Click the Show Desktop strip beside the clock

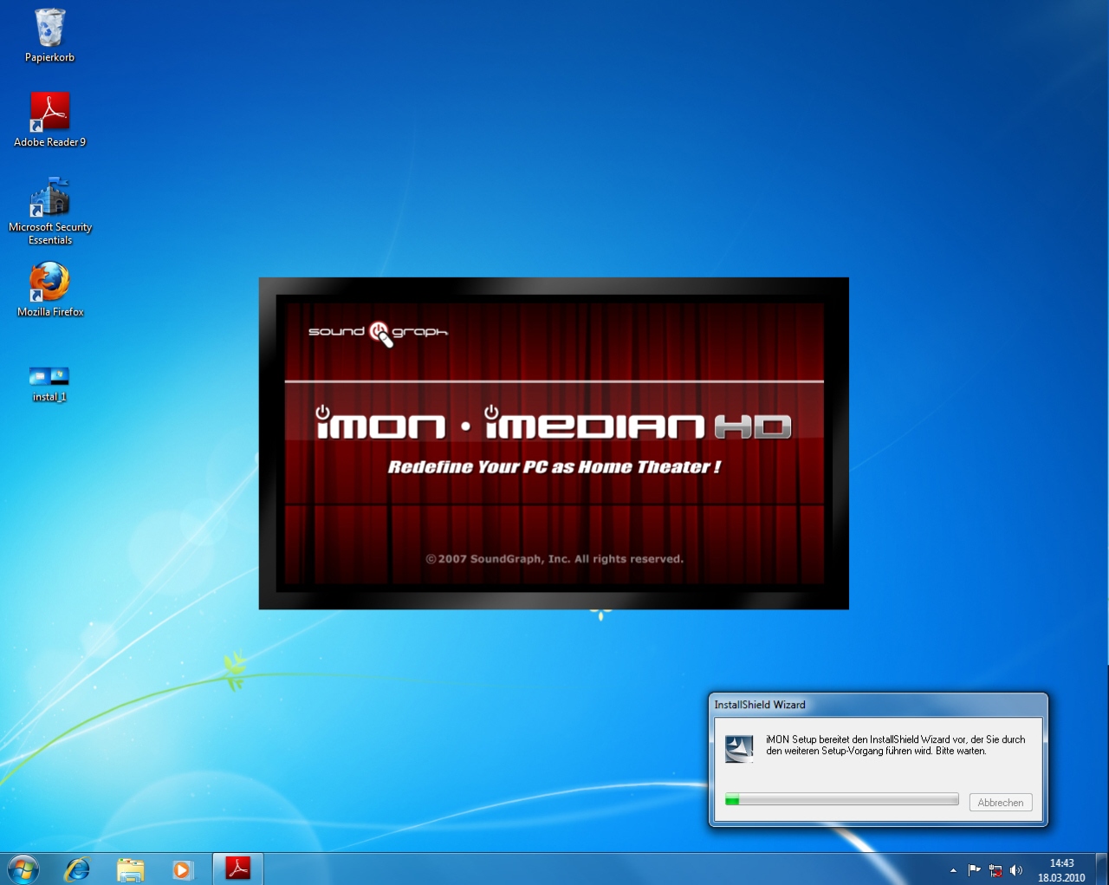coord(1101,869)
